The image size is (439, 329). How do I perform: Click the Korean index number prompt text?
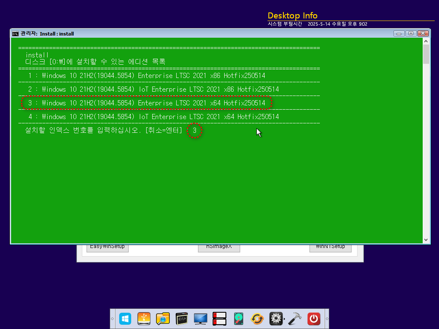click(103, 130)
